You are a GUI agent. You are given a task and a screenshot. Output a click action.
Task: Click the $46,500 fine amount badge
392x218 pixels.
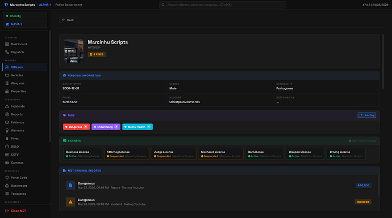363,185
